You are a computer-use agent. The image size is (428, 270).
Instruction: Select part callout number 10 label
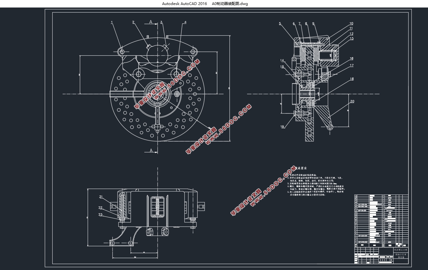click(351, 23)
